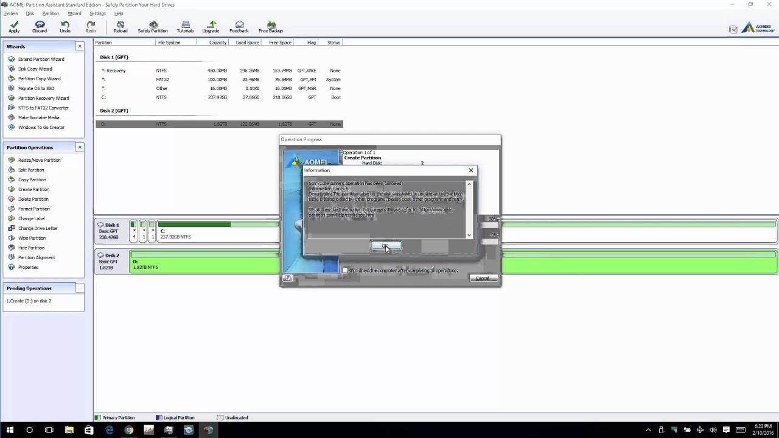Open Tutorials from the toolbar
Viewport: 779px width, 438px height.
[x=185, y=27]
